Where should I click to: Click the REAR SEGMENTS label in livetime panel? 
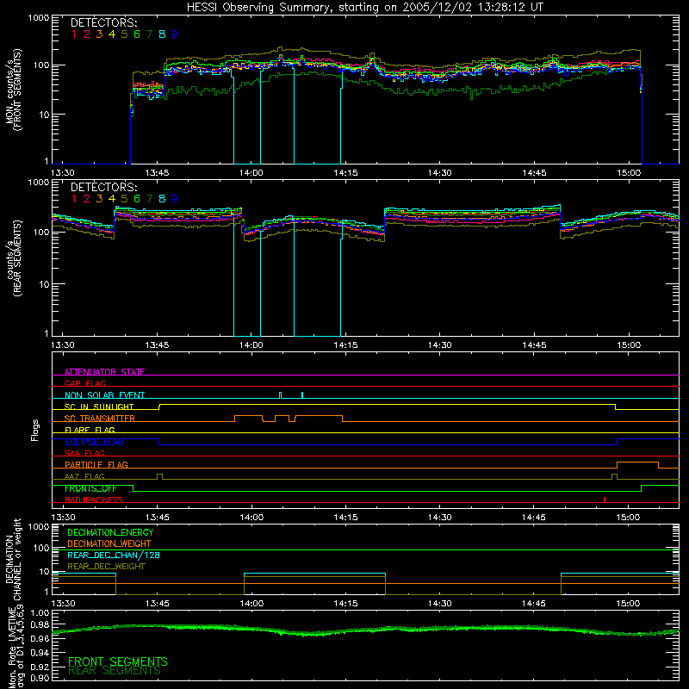point(115,671)
